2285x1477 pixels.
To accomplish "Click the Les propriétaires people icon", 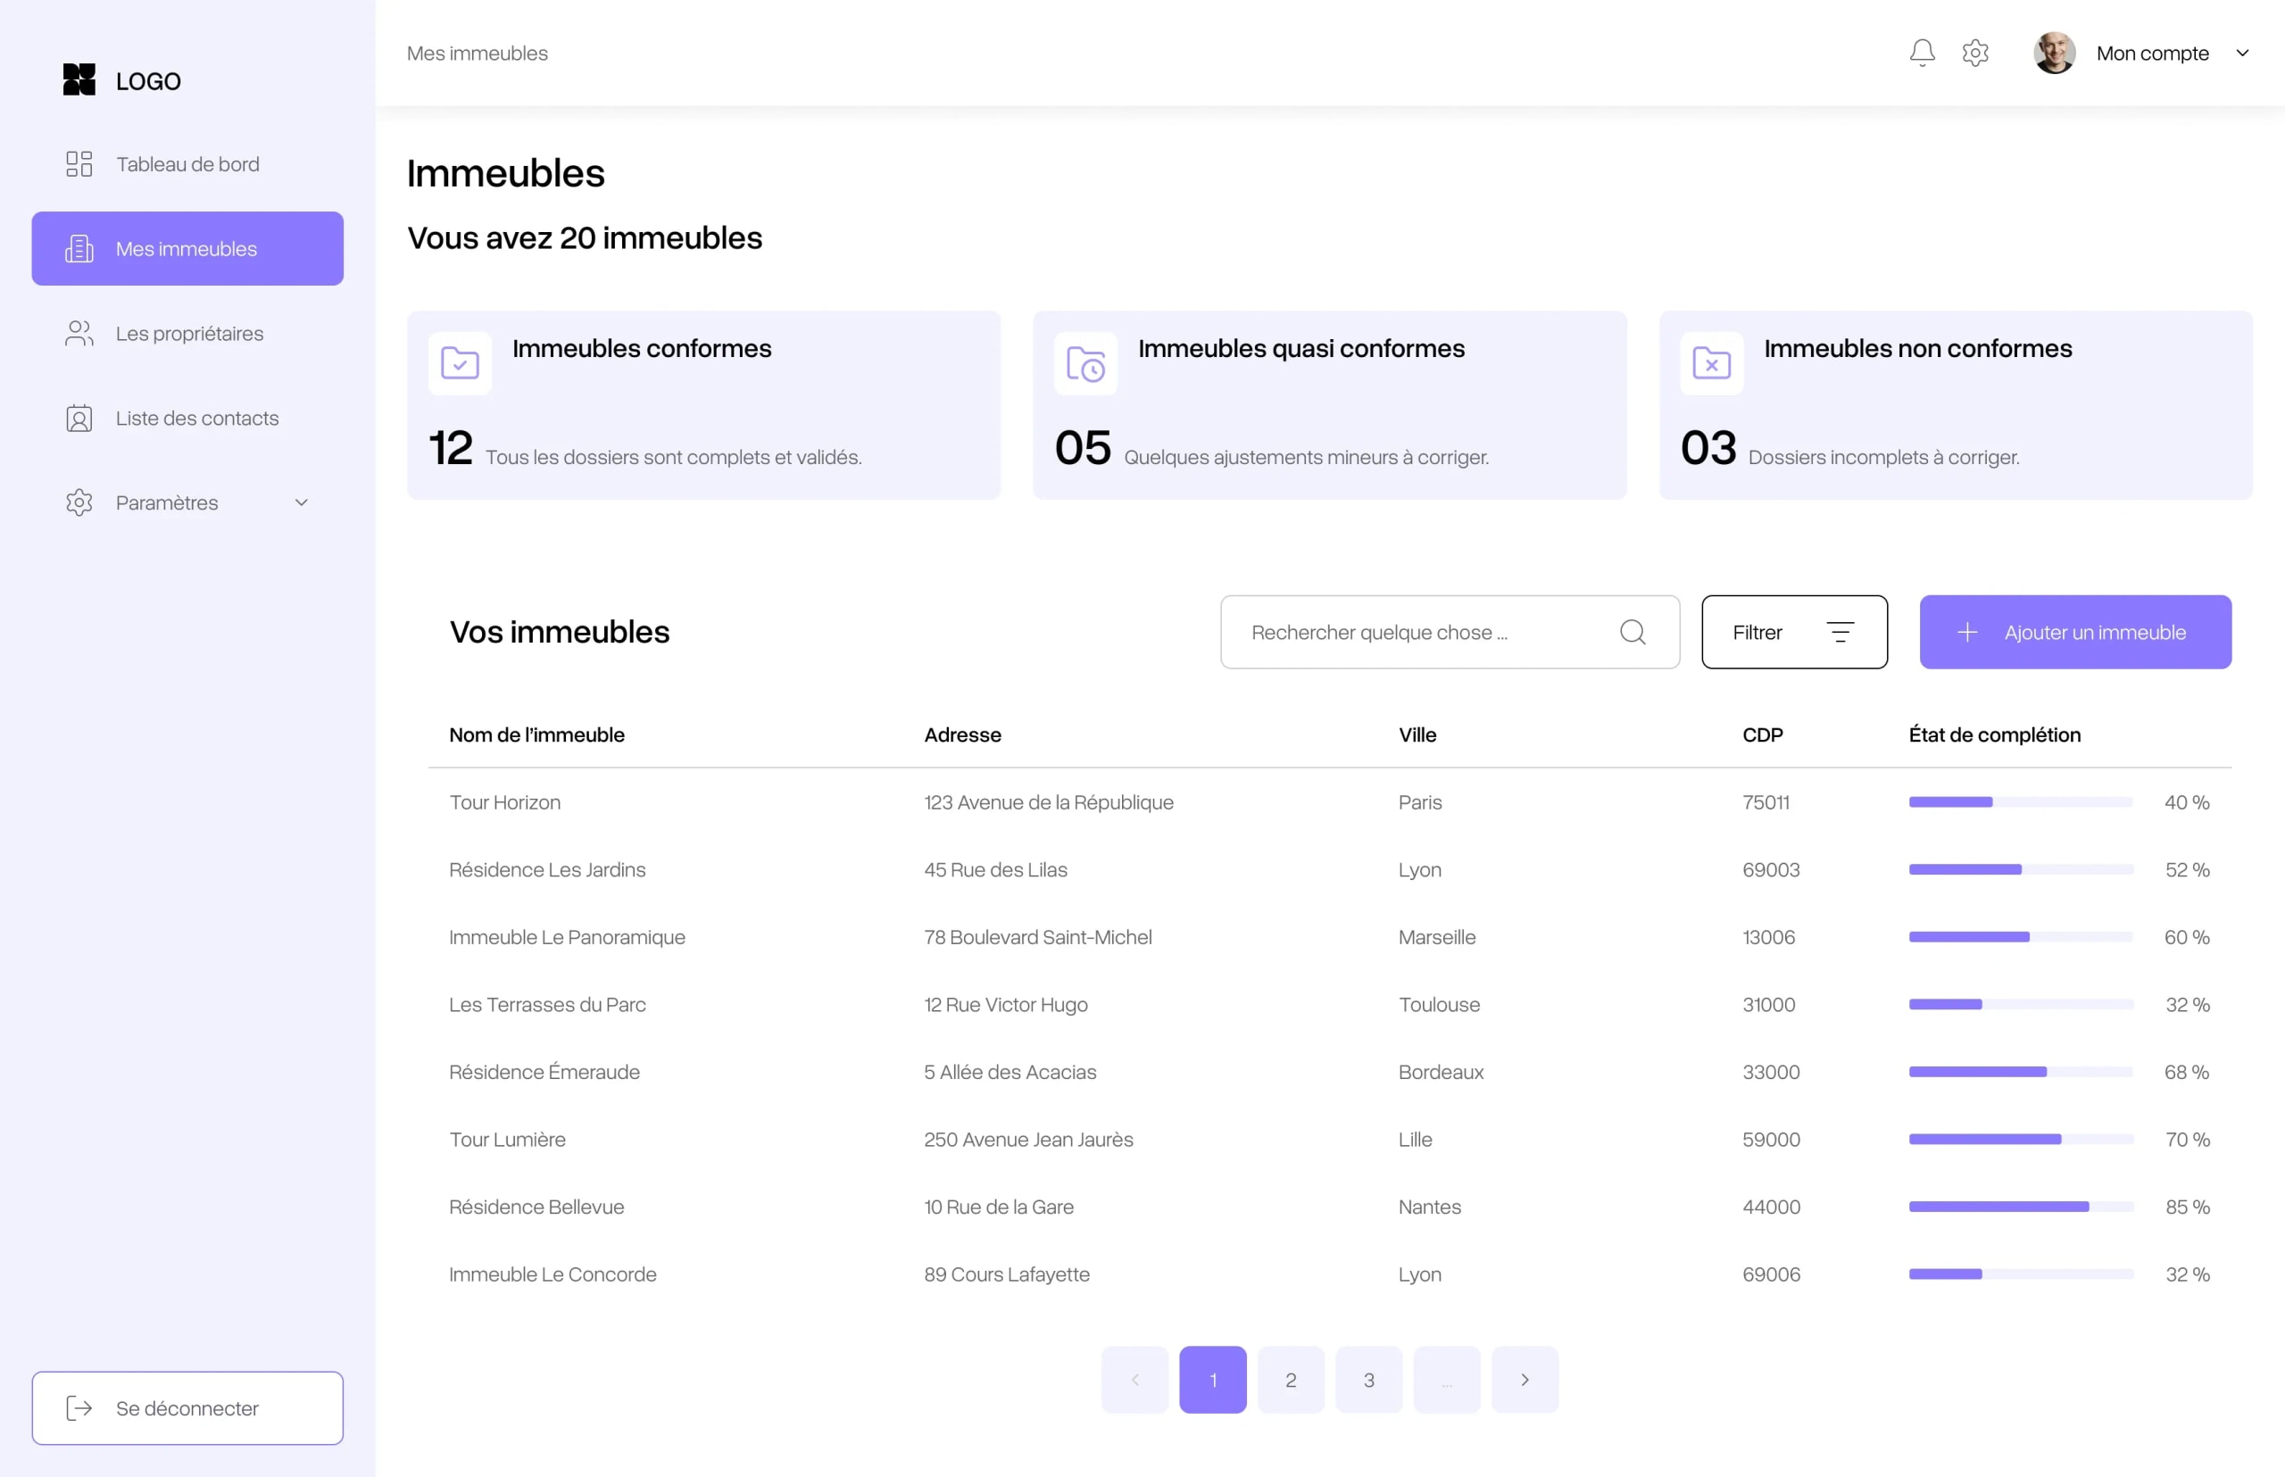I will coord(79,333).
